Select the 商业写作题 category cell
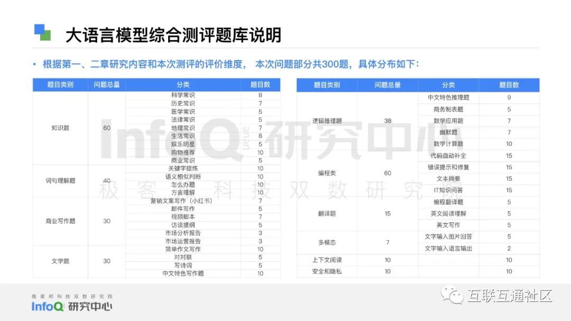The width and height of the screenshot is (571, 321). click(x=60, y=221)
